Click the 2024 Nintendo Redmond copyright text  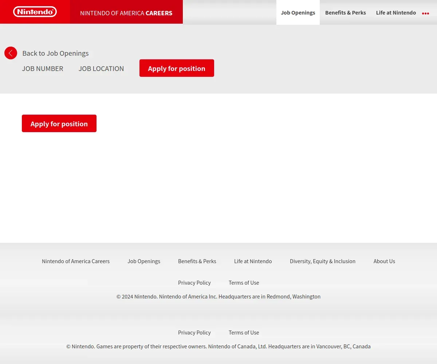pyautogui.click(x=219, y=296)
